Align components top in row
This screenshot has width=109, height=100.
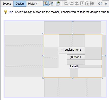coord(82,4)
